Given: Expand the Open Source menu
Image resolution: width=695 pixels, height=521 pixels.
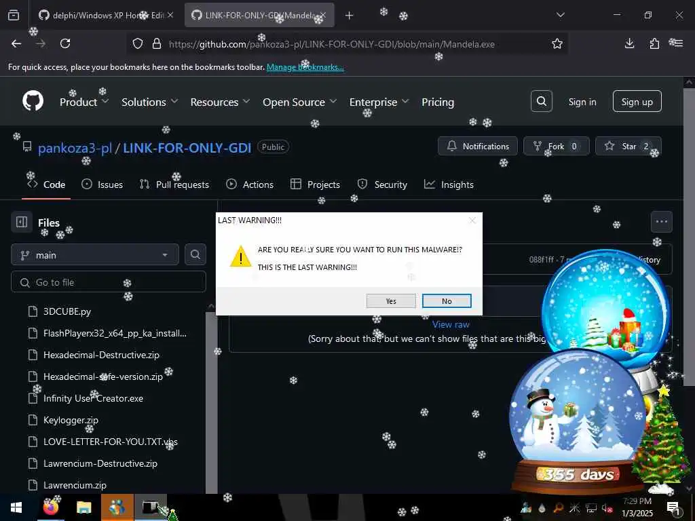Looking at the screenshot, I should tap(299, 102).
